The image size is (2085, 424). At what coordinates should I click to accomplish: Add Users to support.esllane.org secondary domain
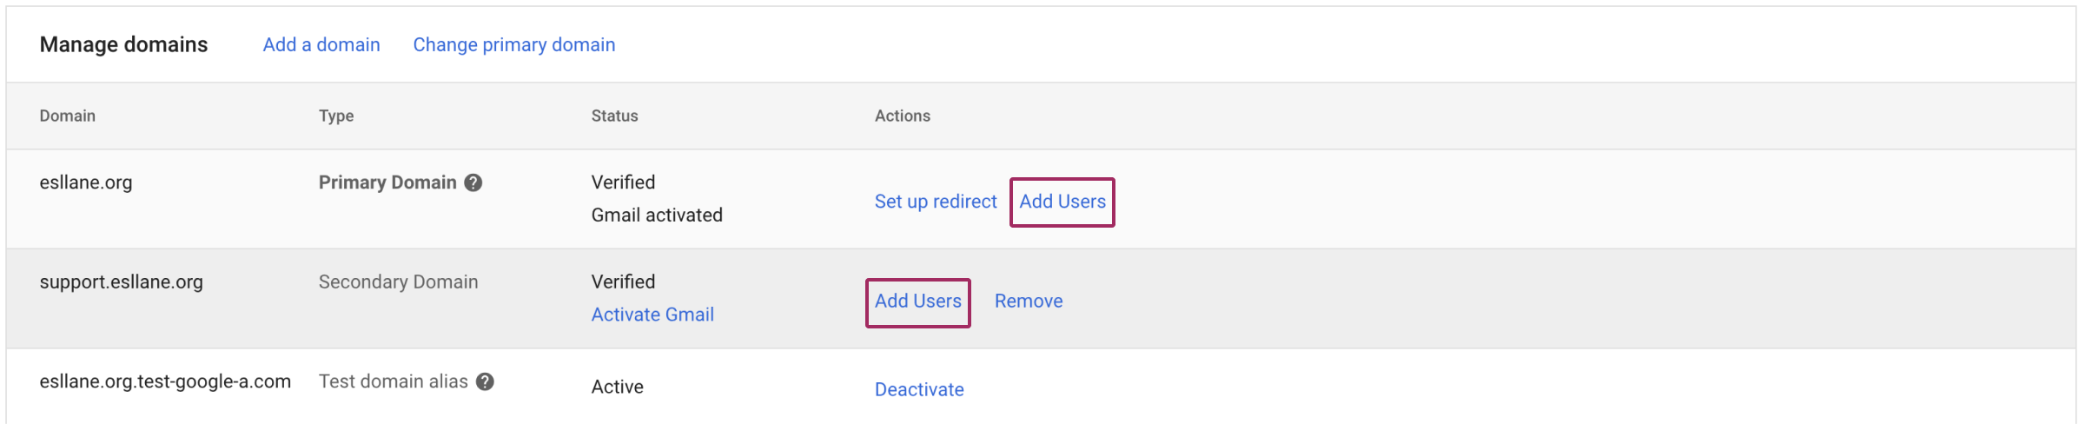[918, 301]
